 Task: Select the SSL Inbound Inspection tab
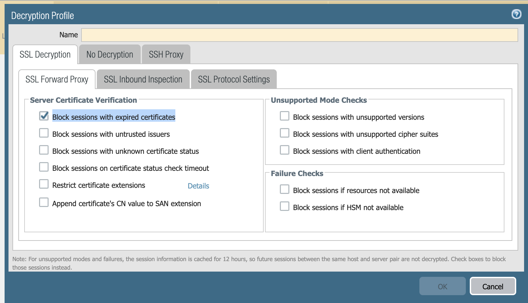coord(143,80)
